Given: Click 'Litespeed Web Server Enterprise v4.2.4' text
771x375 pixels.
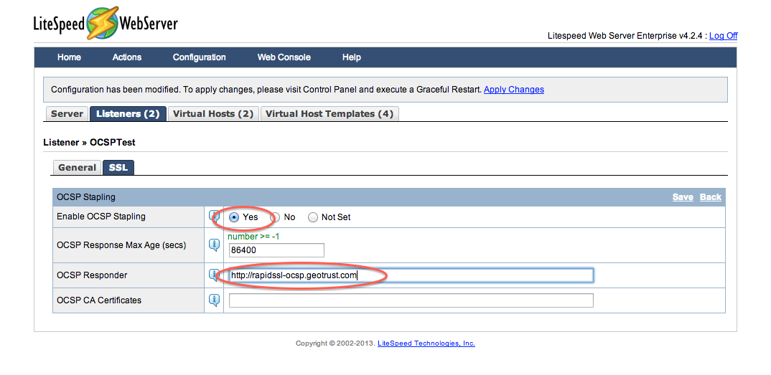Looking at the screenshot, I should [627, 36].
